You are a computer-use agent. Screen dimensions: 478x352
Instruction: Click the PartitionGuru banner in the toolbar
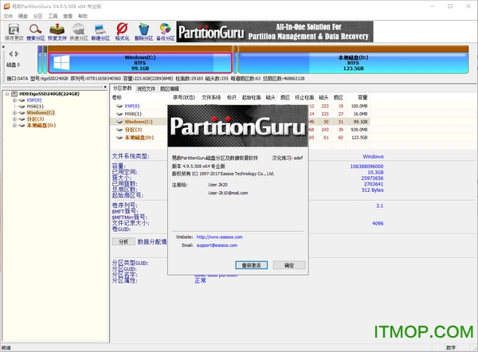275,32
